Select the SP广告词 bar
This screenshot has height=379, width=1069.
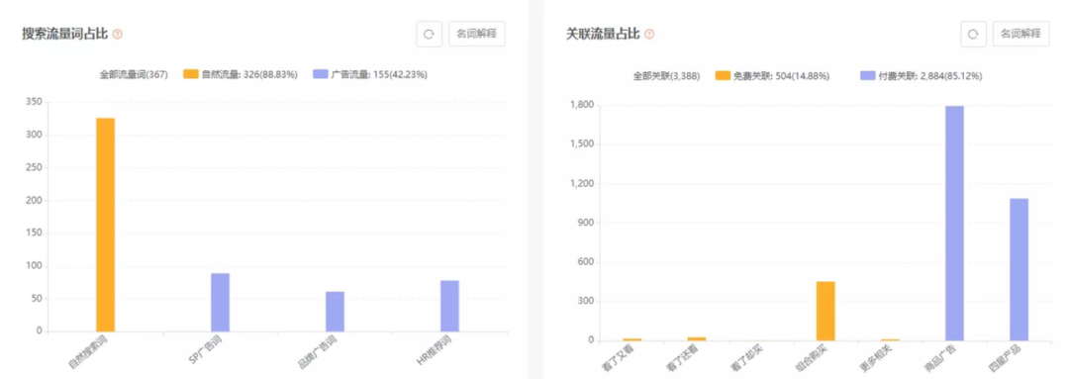point(220,303)
